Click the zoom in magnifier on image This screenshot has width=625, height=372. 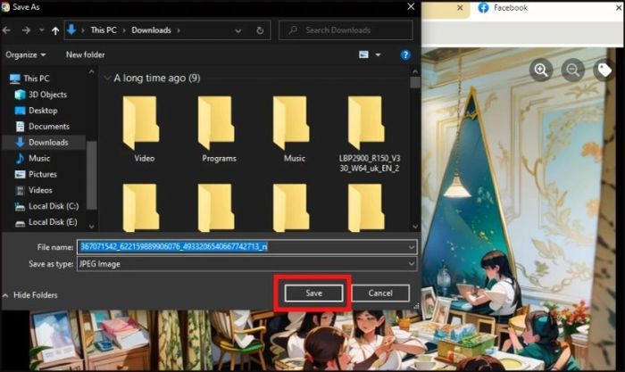[541, 70]
